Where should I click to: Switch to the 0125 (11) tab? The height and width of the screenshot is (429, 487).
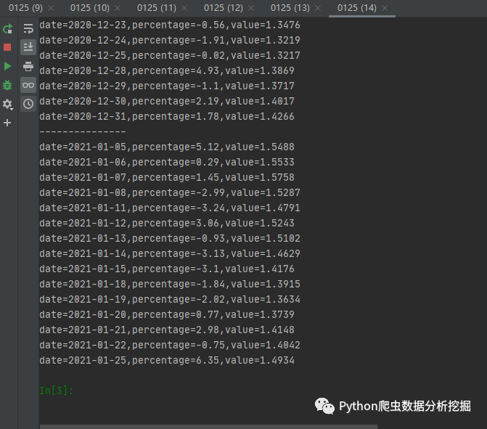point(157,8)
